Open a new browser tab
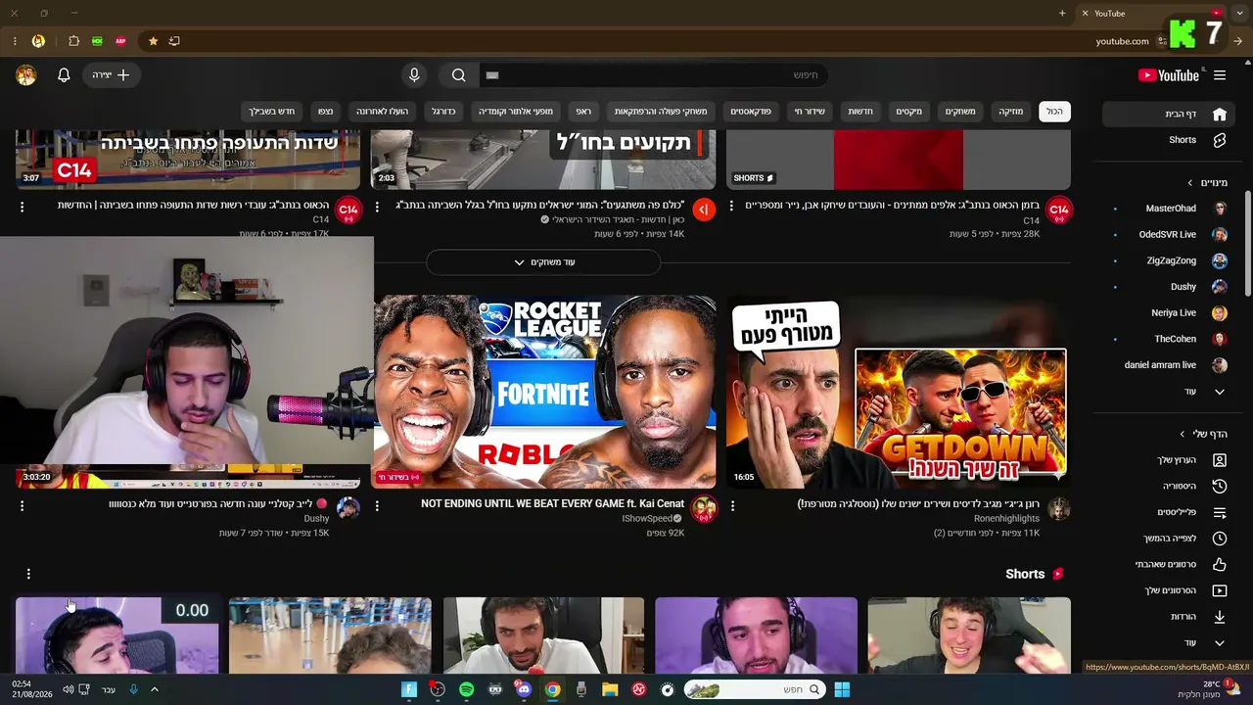Screen dimensions: 1253x705 (1062, 13)
